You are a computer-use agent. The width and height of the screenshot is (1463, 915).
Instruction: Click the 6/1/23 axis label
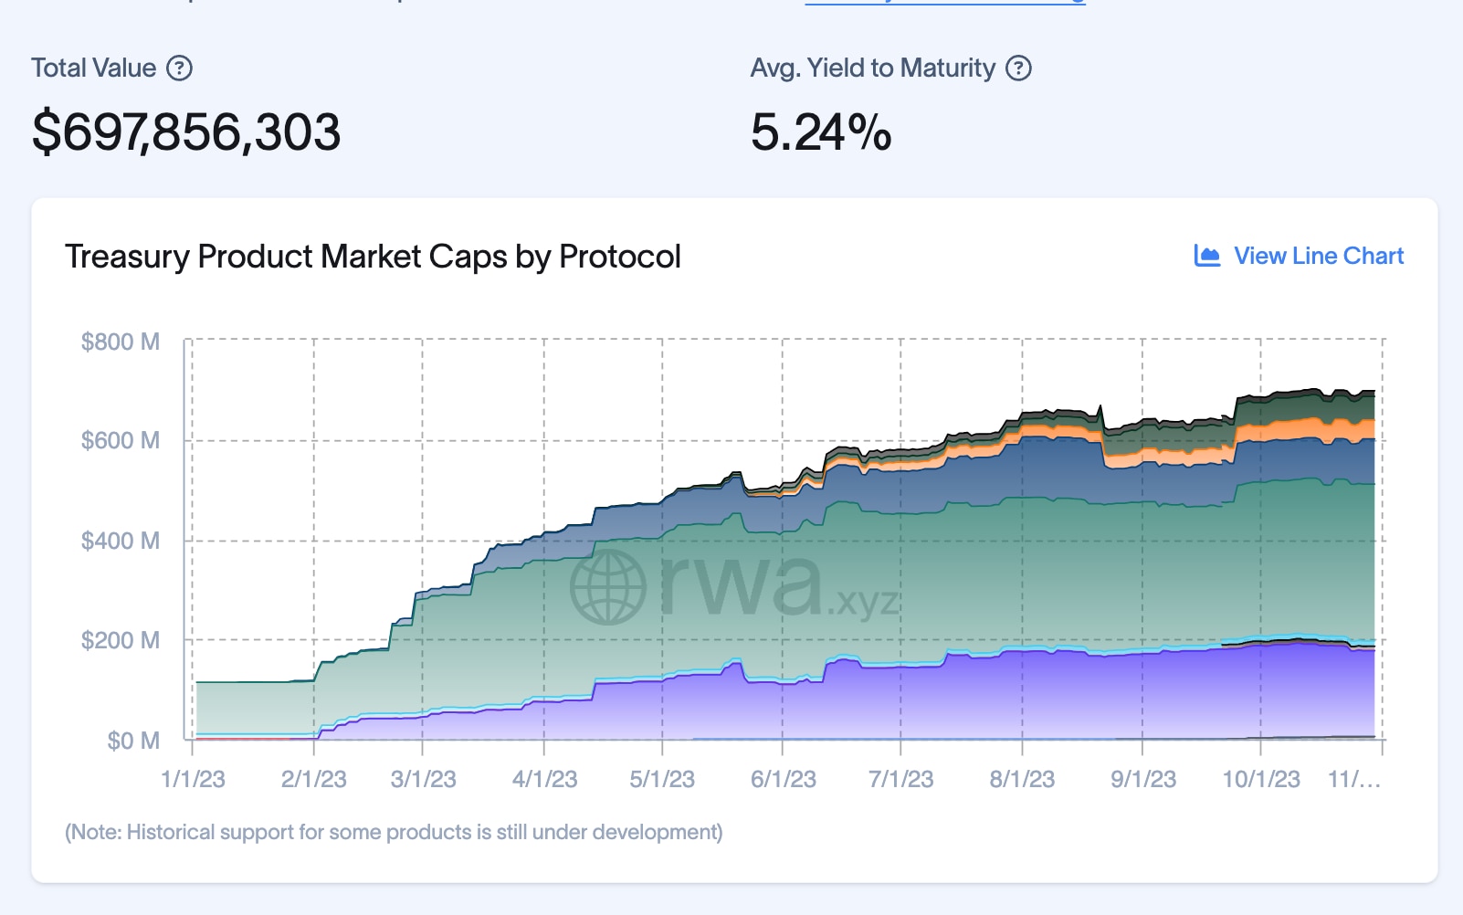point(786,780)
